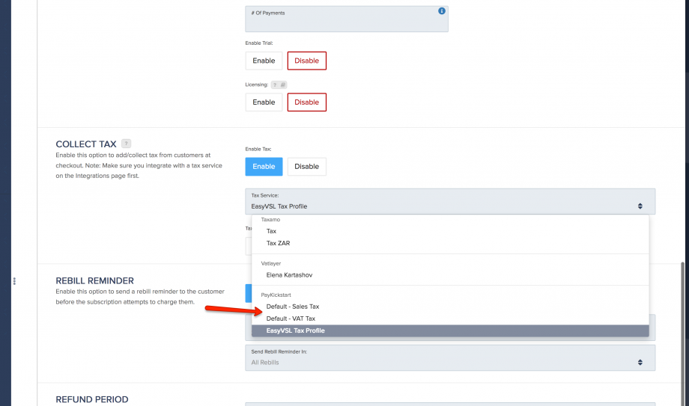Image resolution: width=689 pixels, height=406 pixels.
Task: Enable licensing
Action: pos(264,102)
